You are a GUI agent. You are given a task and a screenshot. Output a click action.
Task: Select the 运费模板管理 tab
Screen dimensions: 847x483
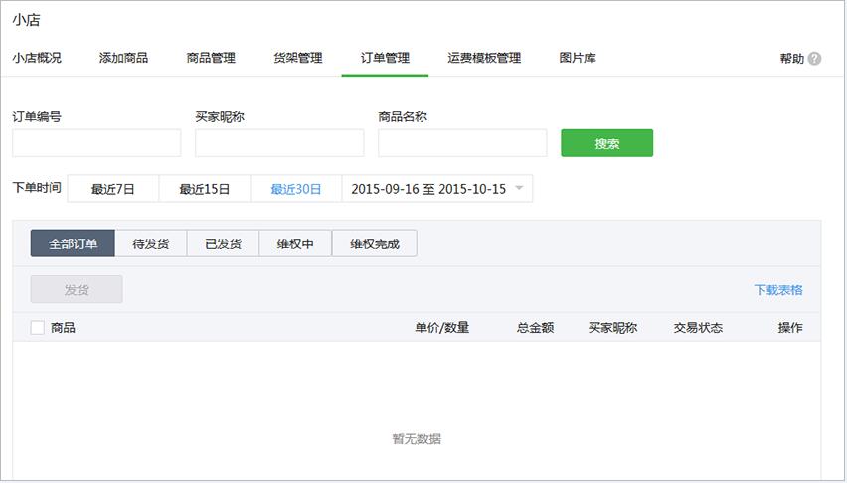[x=484, y=58]
